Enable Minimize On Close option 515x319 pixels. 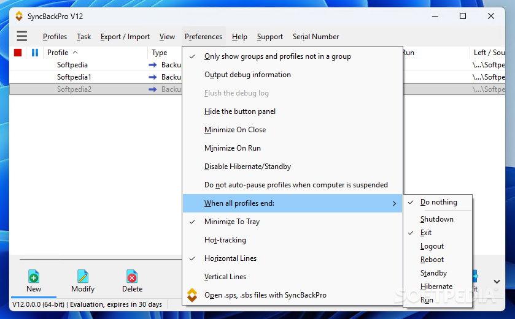click(292, 130)
